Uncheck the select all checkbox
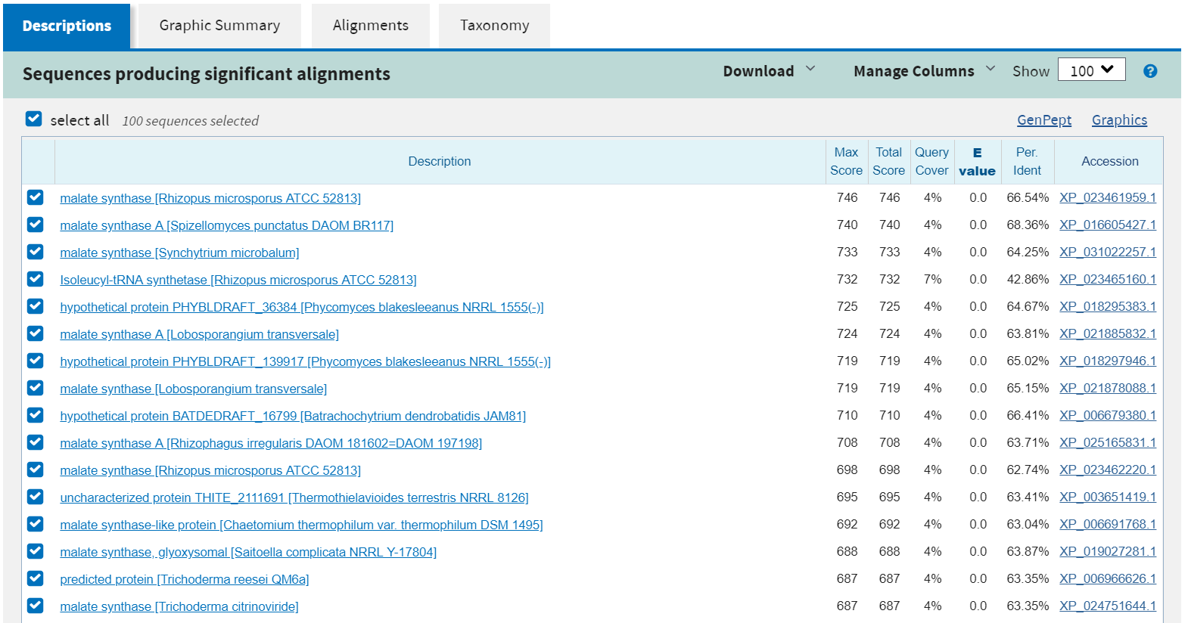1188x623 pixels. click(33, 119)
